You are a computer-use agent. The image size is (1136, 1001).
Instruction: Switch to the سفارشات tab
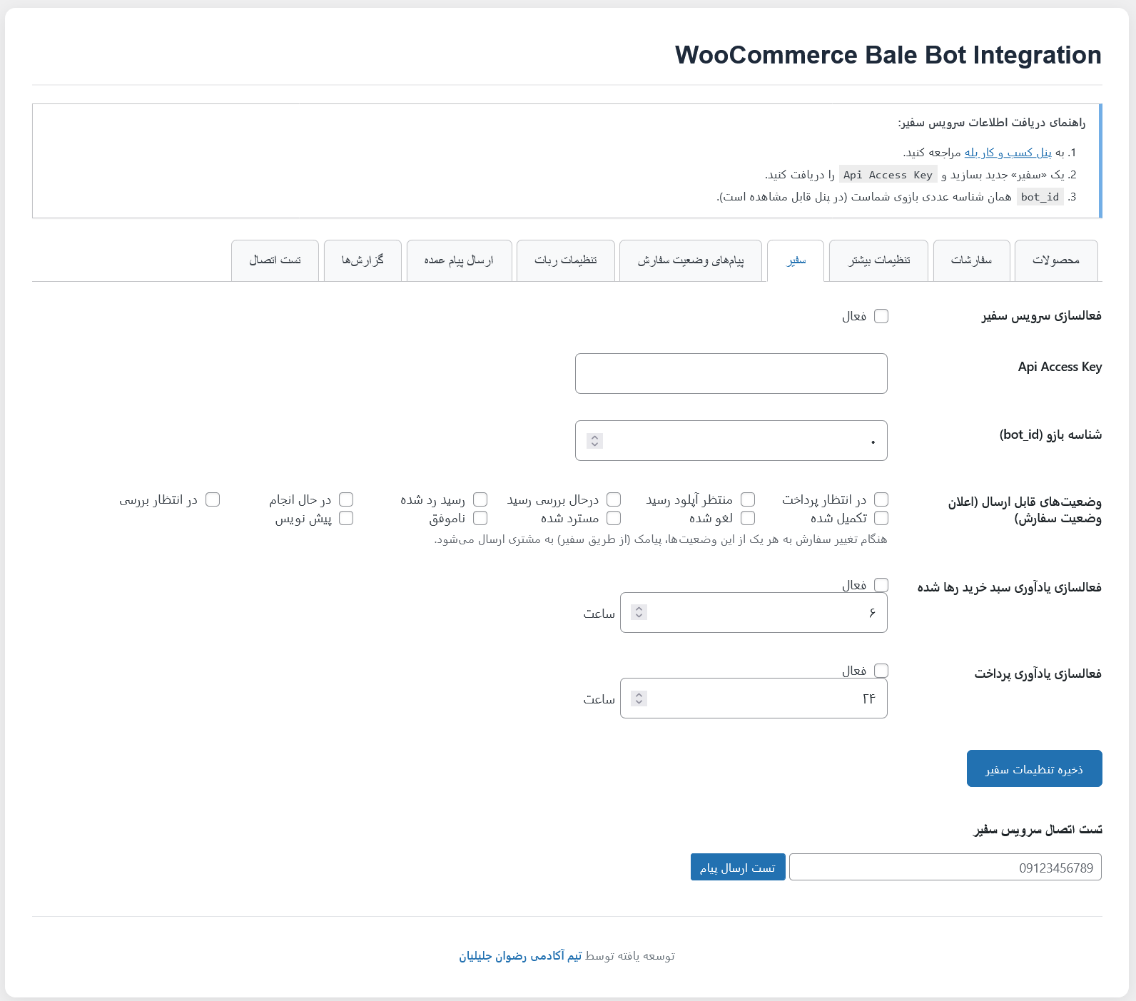click(971, 260)
